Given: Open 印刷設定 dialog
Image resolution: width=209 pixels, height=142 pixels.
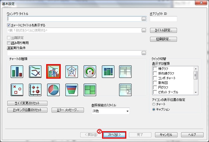Looking at the screenshot, I should coord(164,39).
